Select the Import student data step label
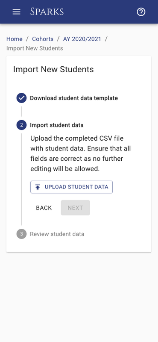The image size is (158, 342). click(57, 125)
